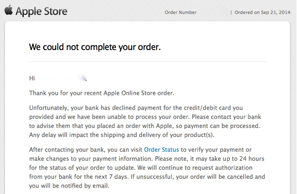Open the Order Status link

(x=161, y=150)
